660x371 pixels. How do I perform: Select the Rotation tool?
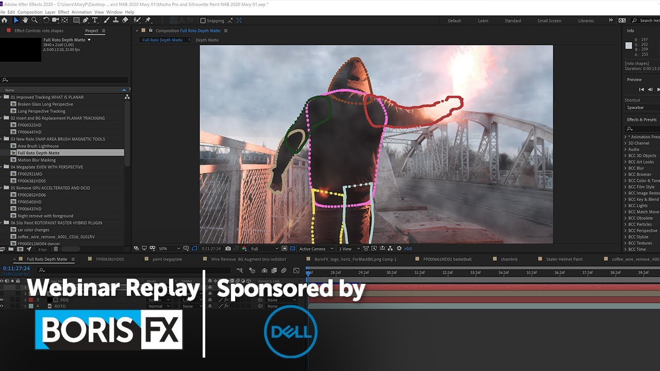[46, 20]
